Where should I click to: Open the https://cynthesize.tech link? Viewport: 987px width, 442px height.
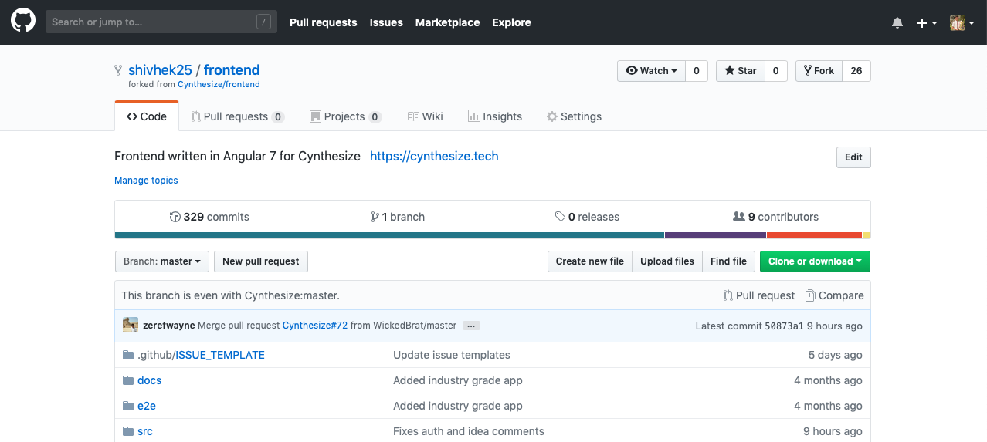pos(434,156)
